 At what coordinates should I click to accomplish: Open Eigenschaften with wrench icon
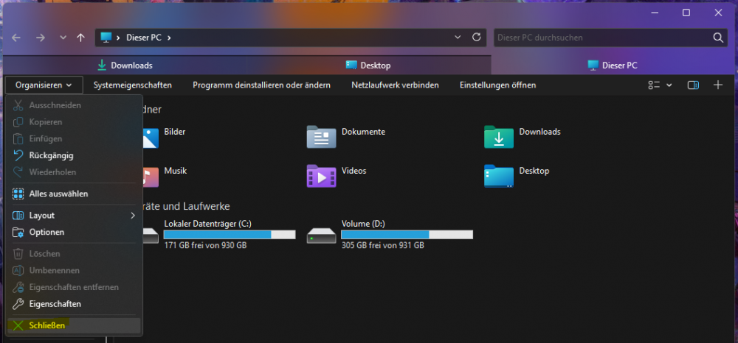point(75,304)
